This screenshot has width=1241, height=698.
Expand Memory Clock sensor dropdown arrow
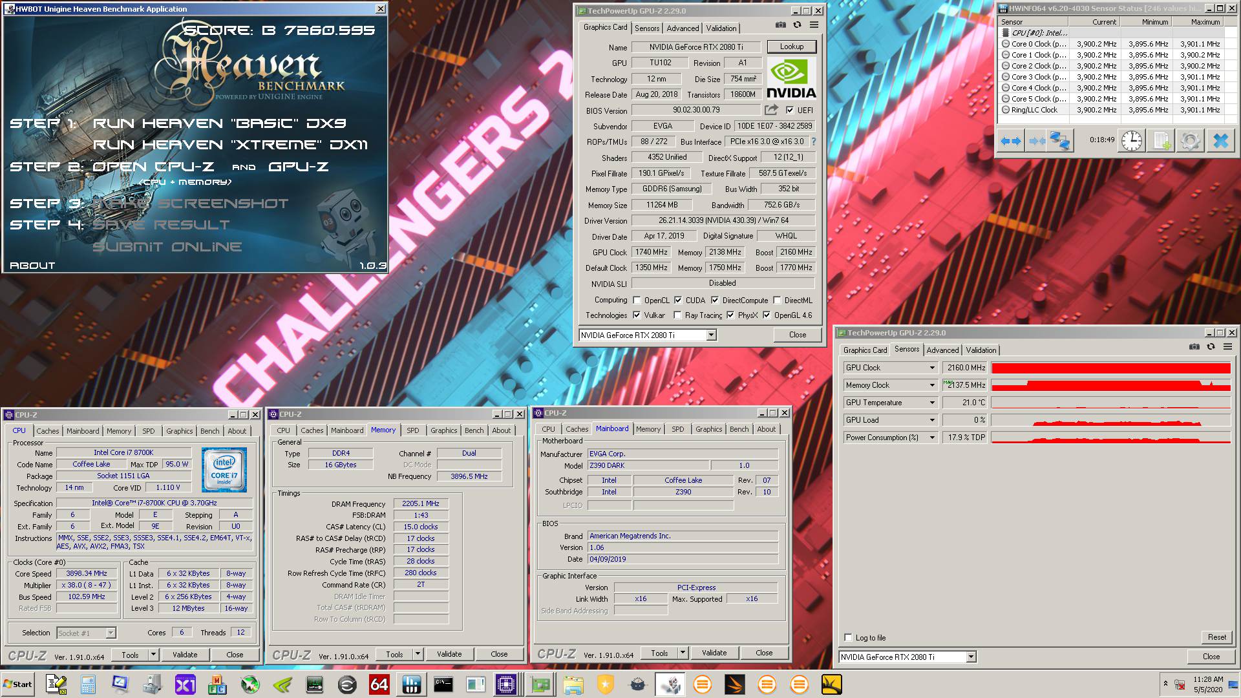click(x=932, y=385)
